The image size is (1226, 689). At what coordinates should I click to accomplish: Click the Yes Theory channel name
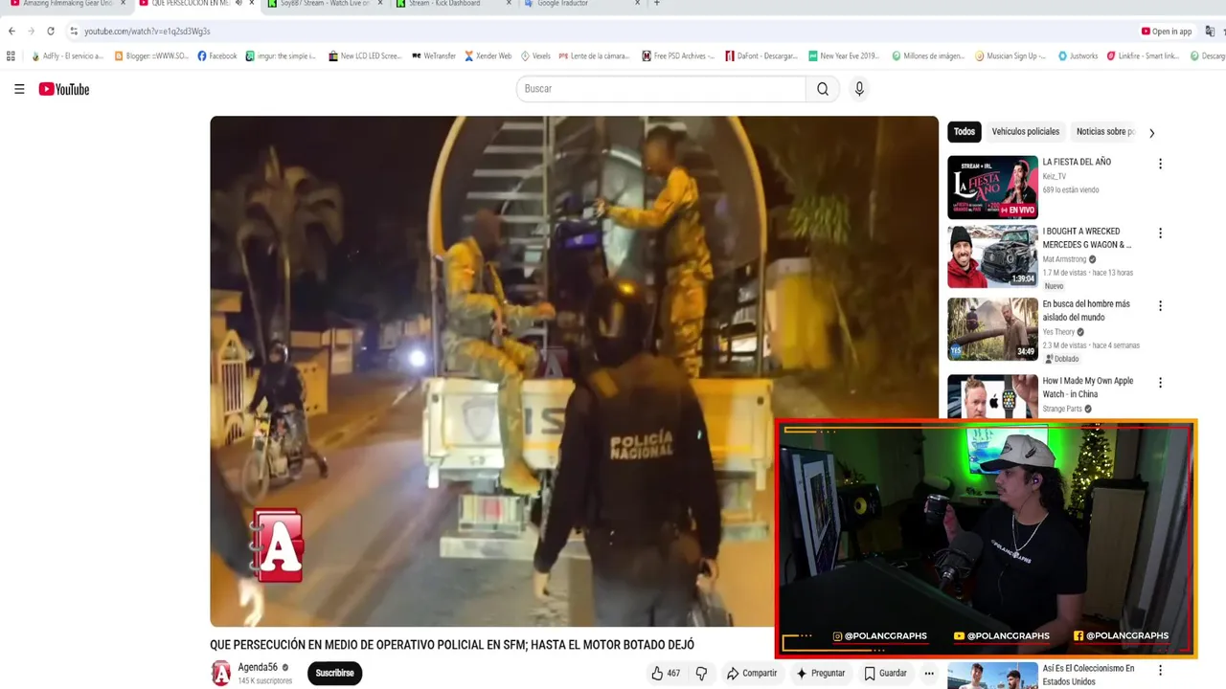coord(1058,332)
